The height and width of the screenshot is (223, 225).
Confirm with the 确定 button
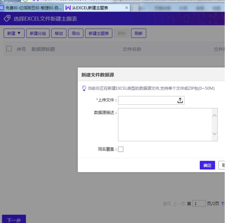(x=207, y=165)
